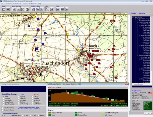The height and width of the screenshot is (117, 153).
Task: Zoom out the map with the minus icon
Action: tap(19, 9)
